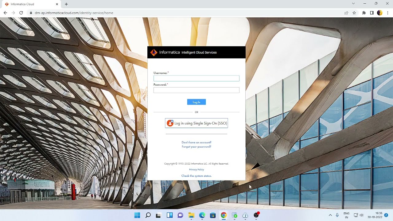Toggle Chrome side panel
The width and height of the screenshot is (393, 221).
click(x=372, y=13)
